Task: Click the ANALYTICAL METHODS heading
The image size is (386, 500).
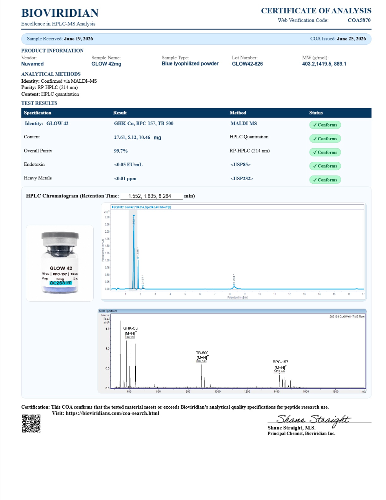Action: click(51, 74)
